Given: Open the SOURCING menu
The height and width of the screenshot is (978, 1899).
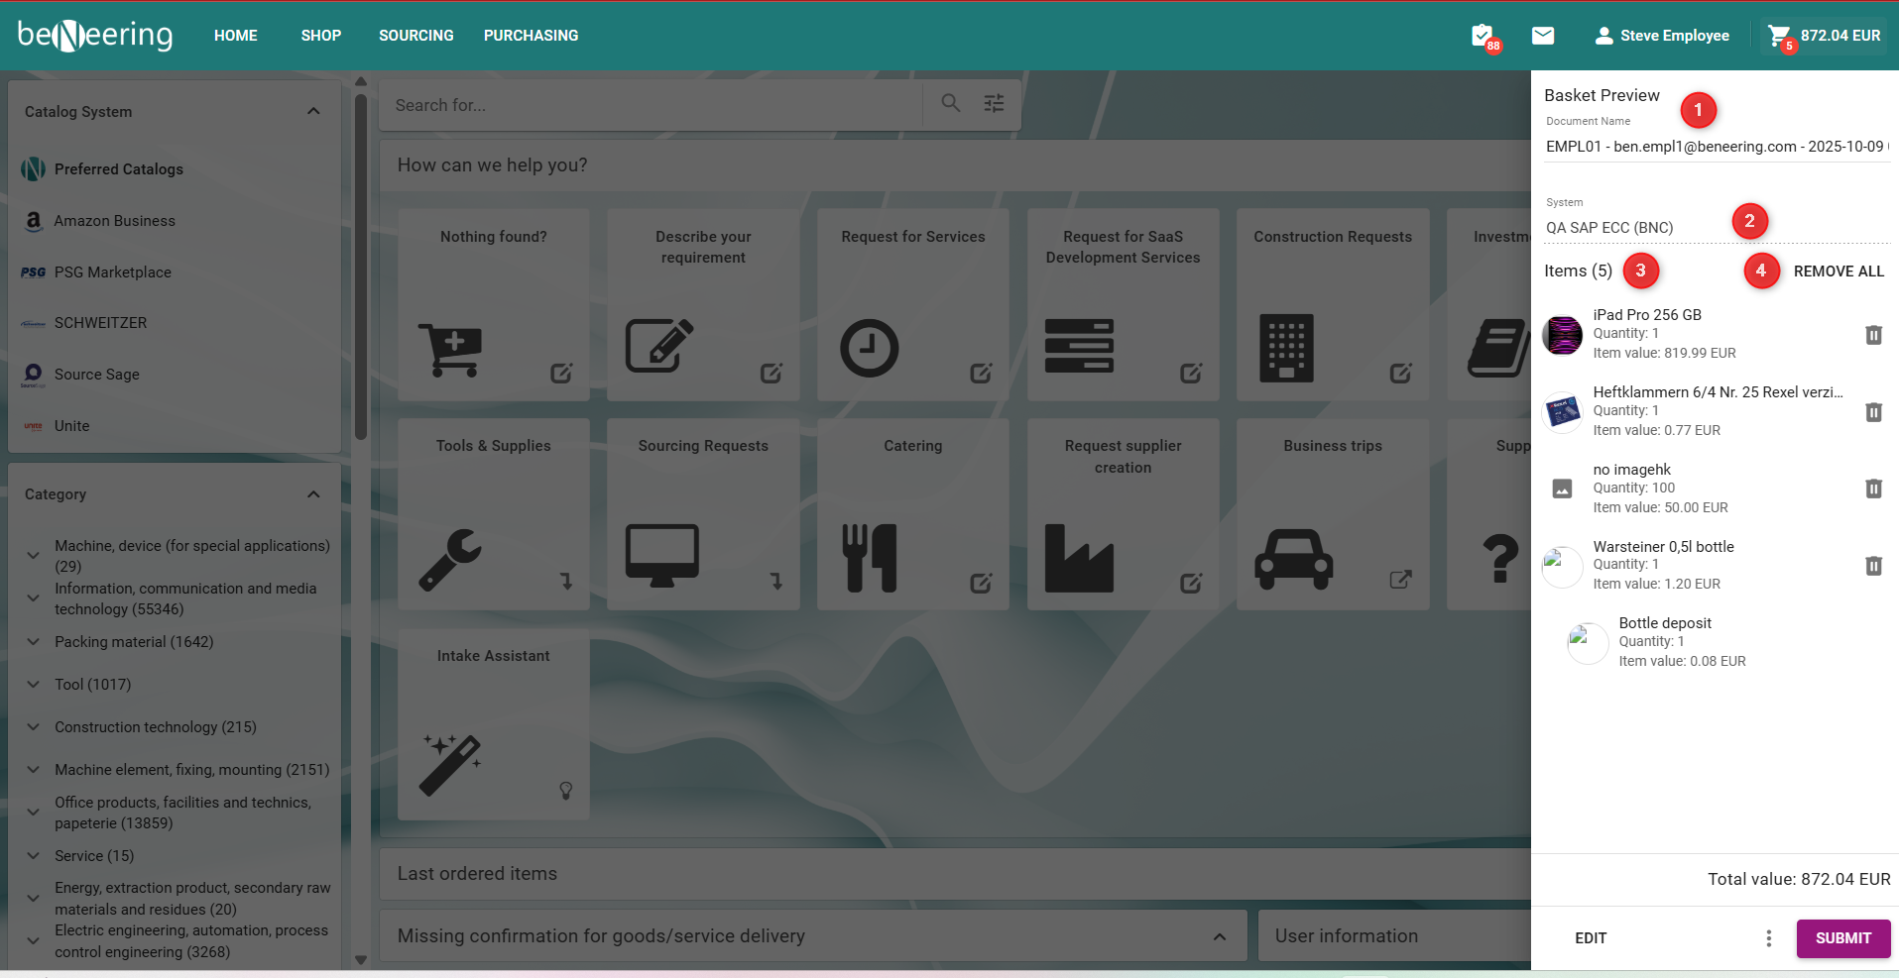Looking at the screenshot, I should 415,36.
